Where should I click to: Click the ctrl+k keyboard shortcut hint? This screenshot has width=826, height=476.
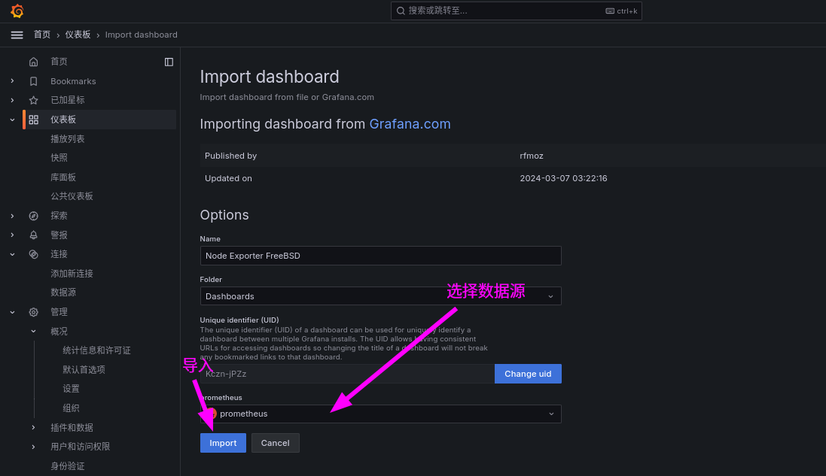(x=622, y=11)
